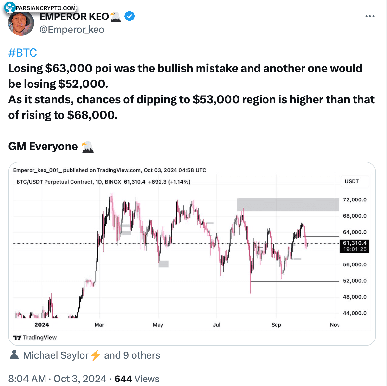Click the blue verified badge icon
The width and height of the screenshot is (387, 386).
pyautogui.click(x=129, y=16)
